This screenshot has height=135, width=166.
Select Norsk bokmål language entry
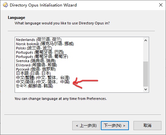45,44
